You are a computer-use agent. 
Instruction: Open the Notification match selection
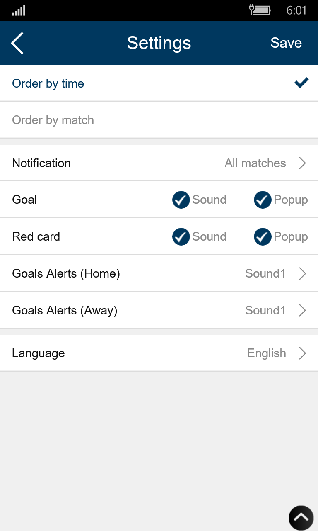click(x=159, y=163)
